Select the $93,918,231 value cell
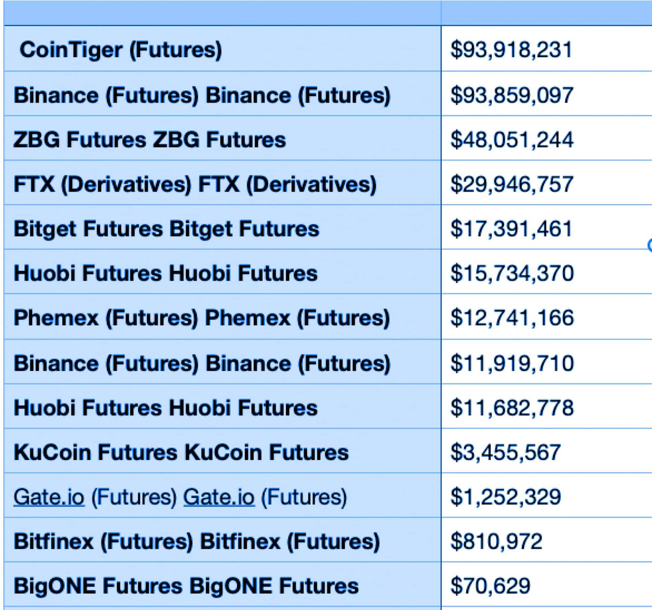This screenshot has width=652, height=610. (511, 50)
